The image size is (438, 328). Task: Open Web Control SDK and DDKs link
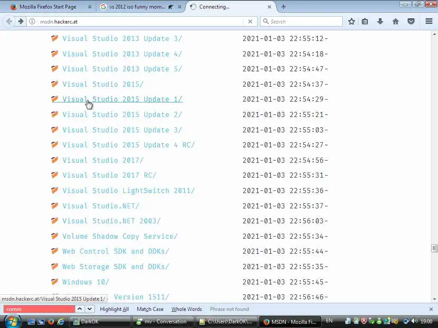point(115,251)
